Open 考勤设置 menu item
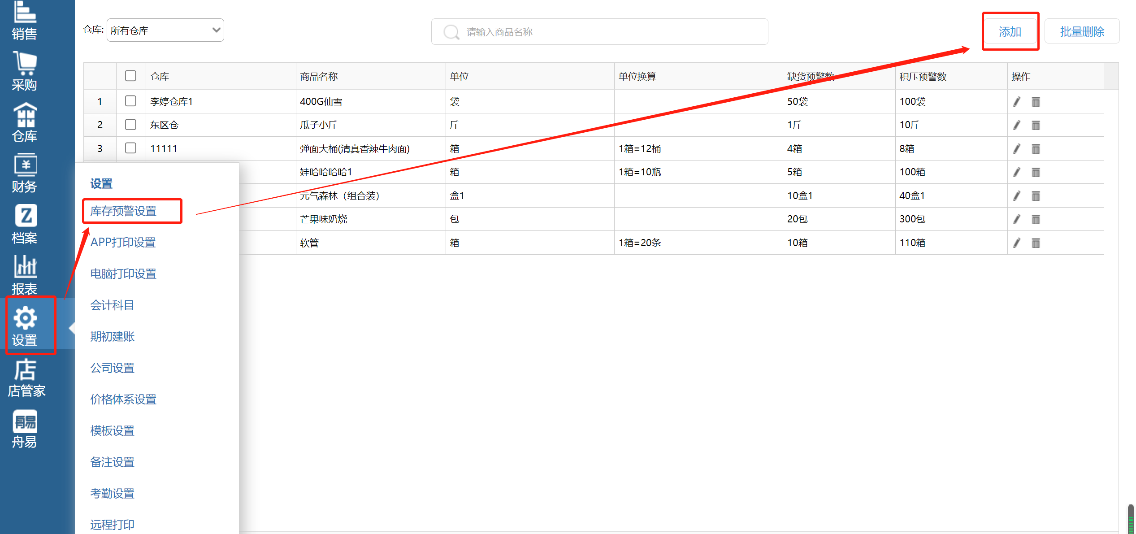This screenshot has height=534, width=1136. 112,494
